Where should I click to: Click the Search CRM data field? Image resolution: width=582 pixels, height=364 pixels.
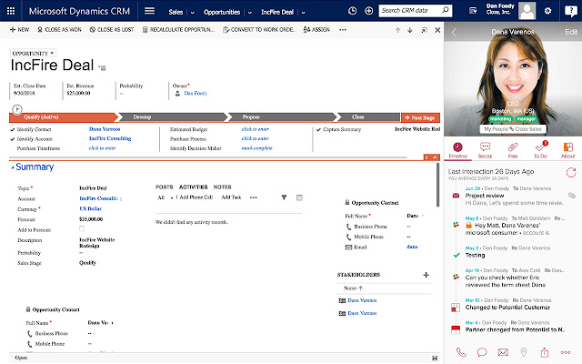coord(401,11)
